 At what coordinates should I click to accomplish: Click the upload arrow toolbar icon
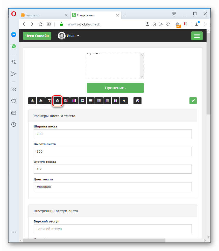pyautogui.click(x=32, y=101)
